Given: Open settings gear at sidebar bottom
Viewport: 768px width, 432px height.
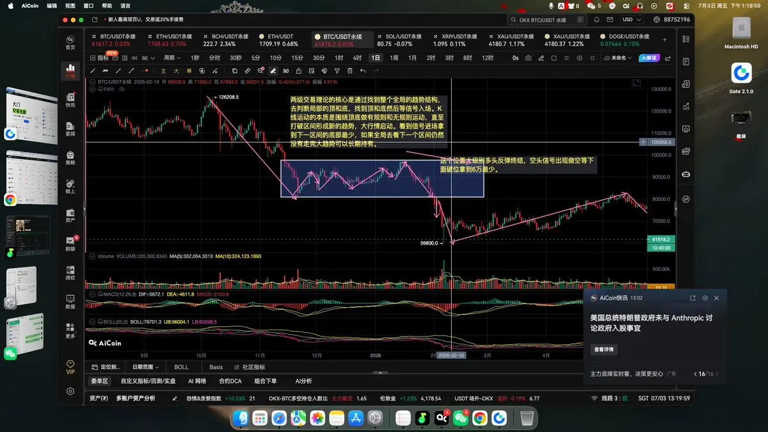Looking at the screenshot, I should (70, 391).
